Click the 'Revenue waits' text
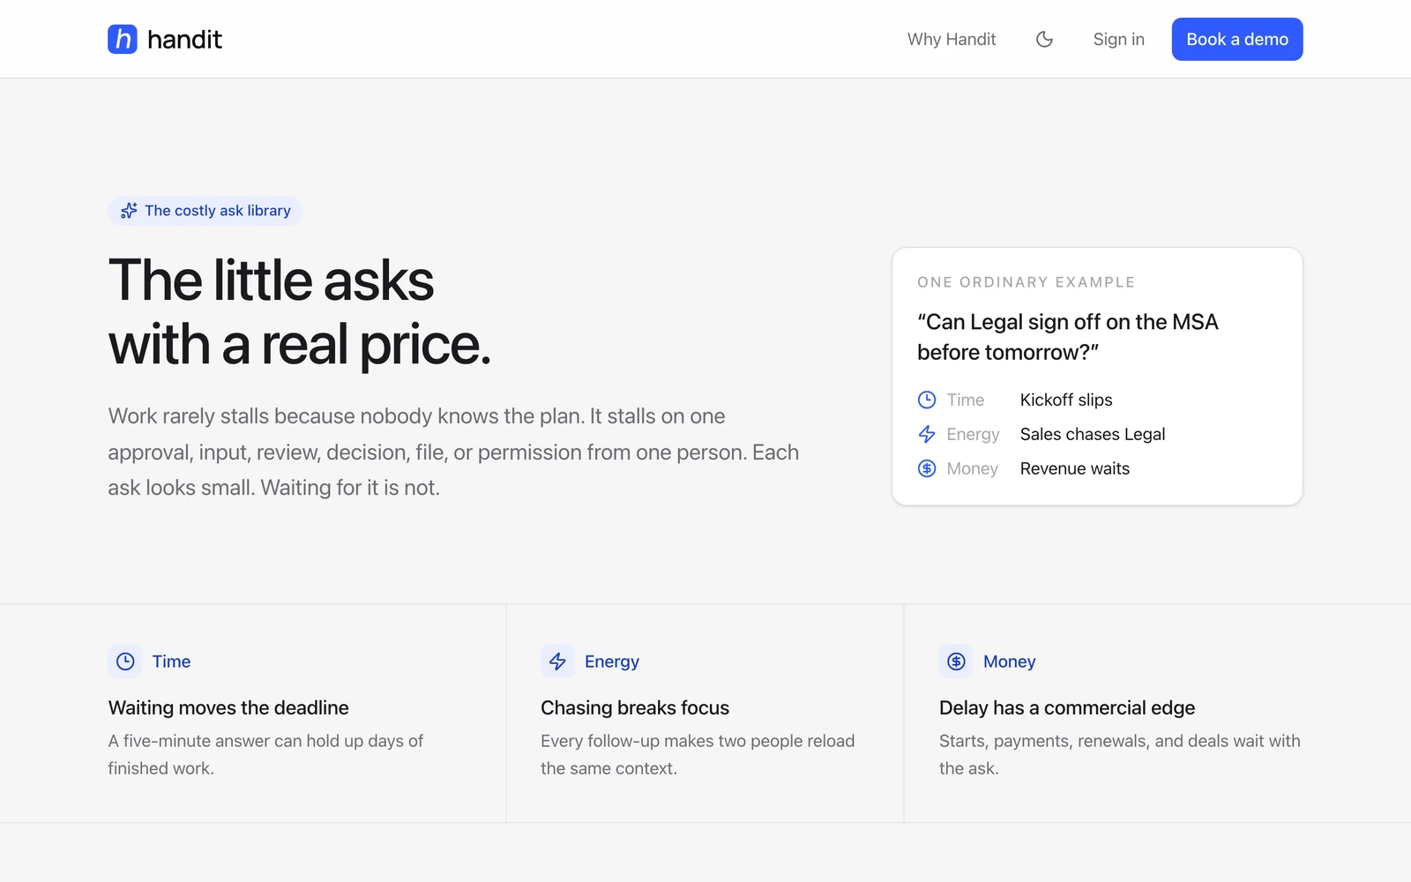 tap(1075, 468)
